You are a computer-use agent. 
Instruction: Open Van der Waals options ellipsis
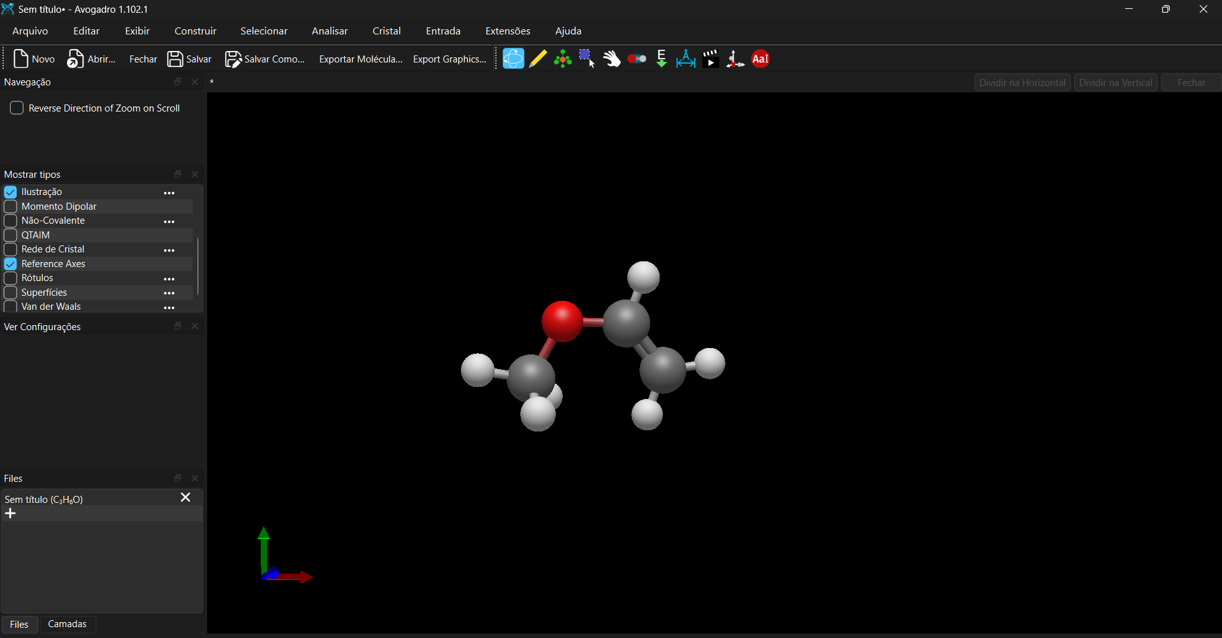[169, 307]
